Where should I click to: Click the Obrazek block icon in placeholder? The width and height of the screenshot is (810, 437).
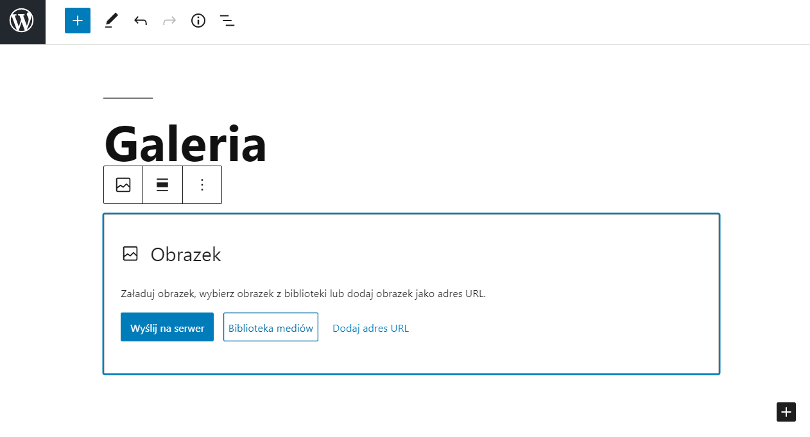pyautogui.click(x=130, y=254)
